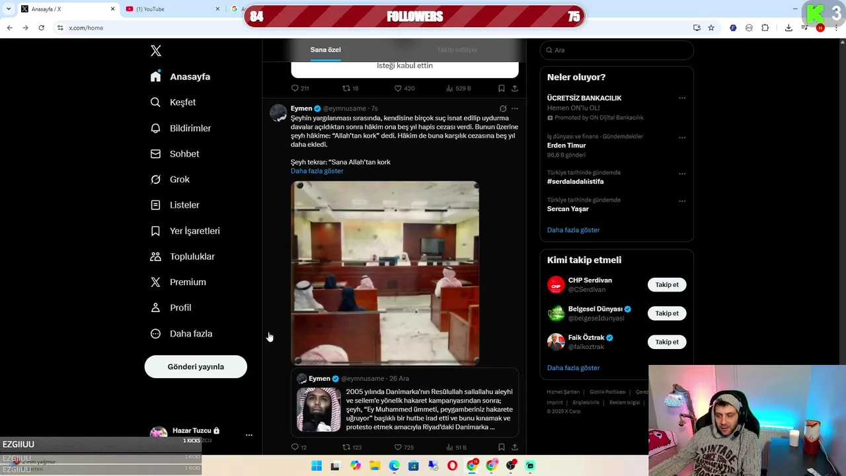The width and height of the screenshot is (846, 476).
Task: Open Hazar Tuzcu account menu dots
Action: [249, 435]
